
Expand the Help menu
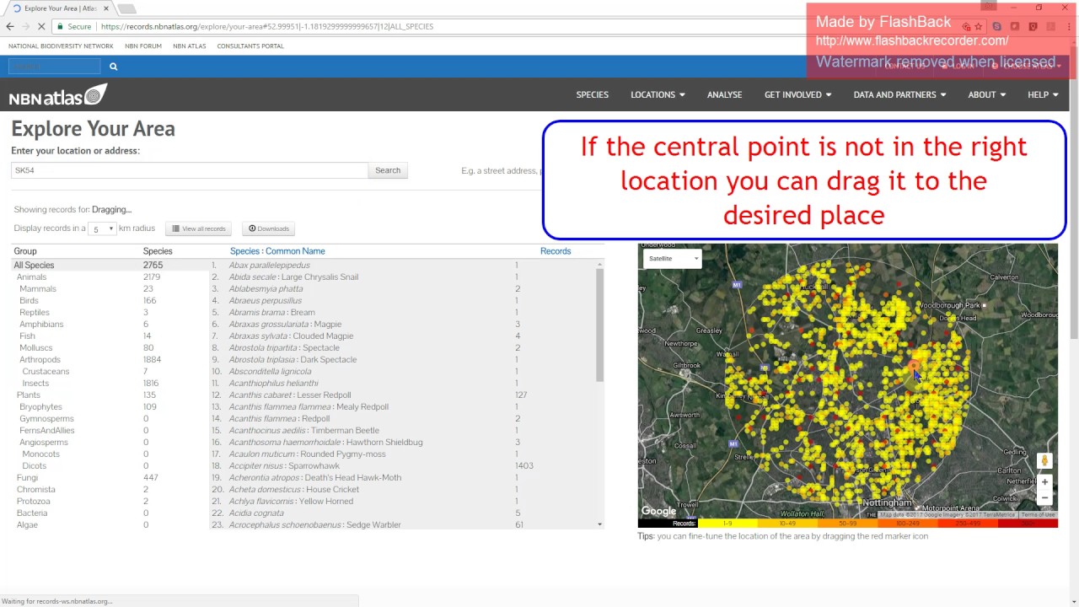1043,94
